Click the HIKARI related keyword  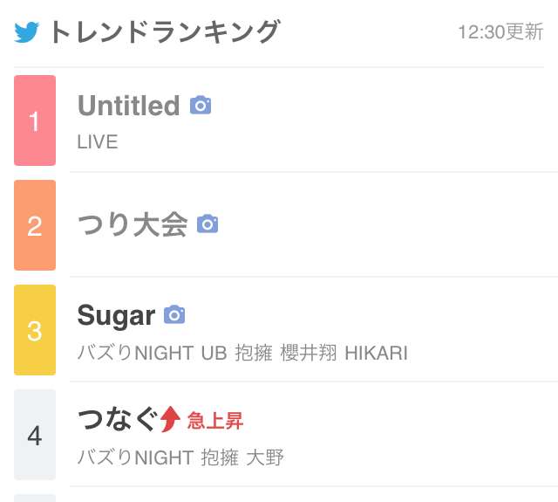[376, 353]
